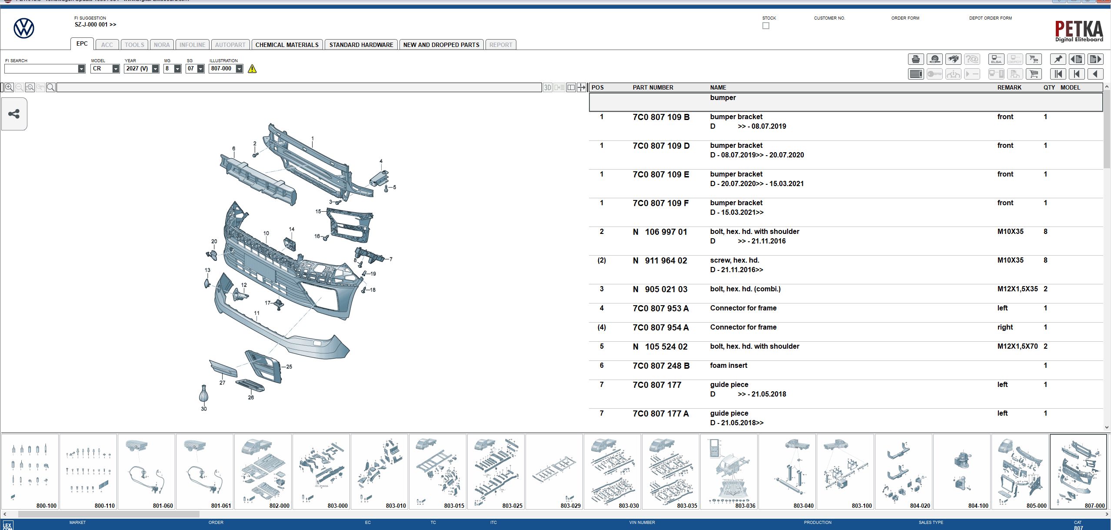Viewport: 1111px width, 530px height.
Task: Select thumbnail 804-100
Action: 962,472
